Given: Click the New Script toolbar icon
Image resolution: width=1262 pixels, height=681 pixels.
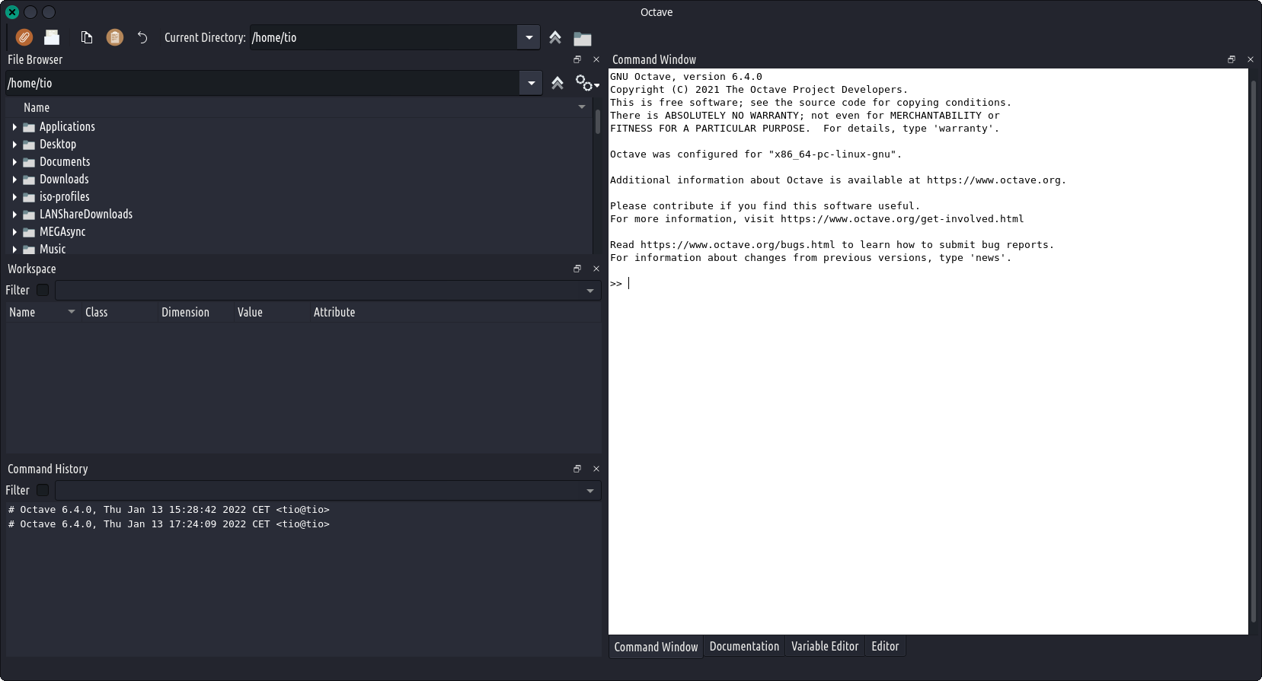Looking at the screenshot, I should (24, 37).
